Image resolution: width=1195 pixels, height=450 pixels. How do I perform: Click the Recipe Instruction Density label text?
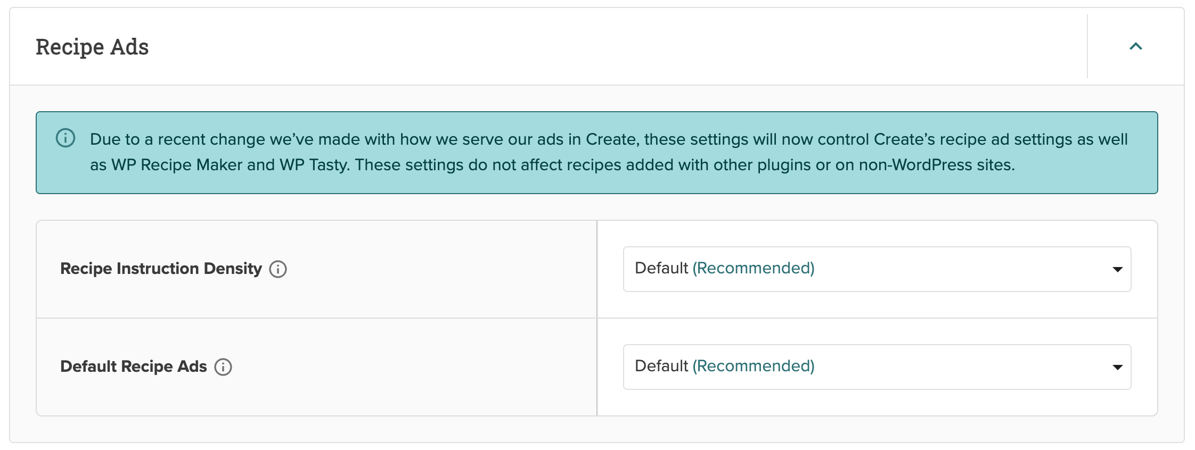tap(161, 269)
